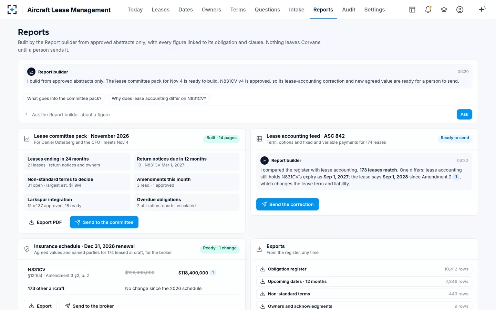
Task: Open the notifications bell
Action: tap(428, 10)
